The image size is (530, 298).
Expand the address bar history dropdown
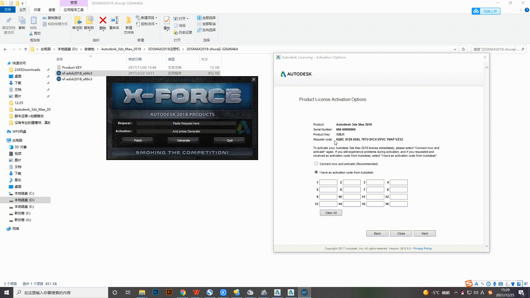[455, 49]
